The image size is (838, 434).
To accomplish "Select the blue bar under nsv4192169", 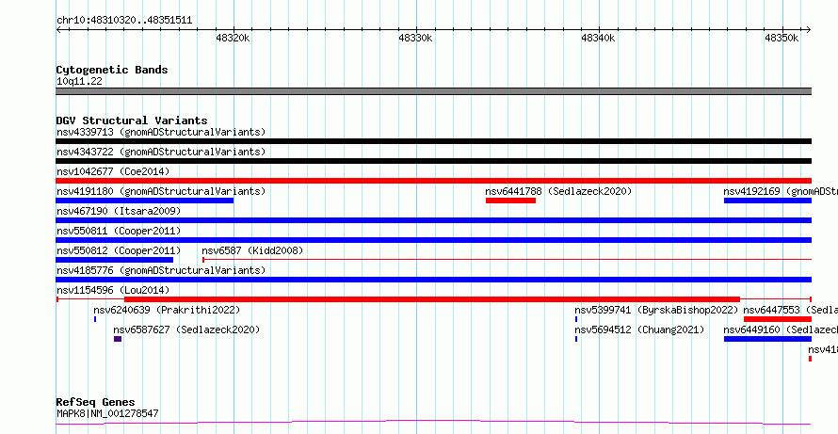I will click(767, 201).
